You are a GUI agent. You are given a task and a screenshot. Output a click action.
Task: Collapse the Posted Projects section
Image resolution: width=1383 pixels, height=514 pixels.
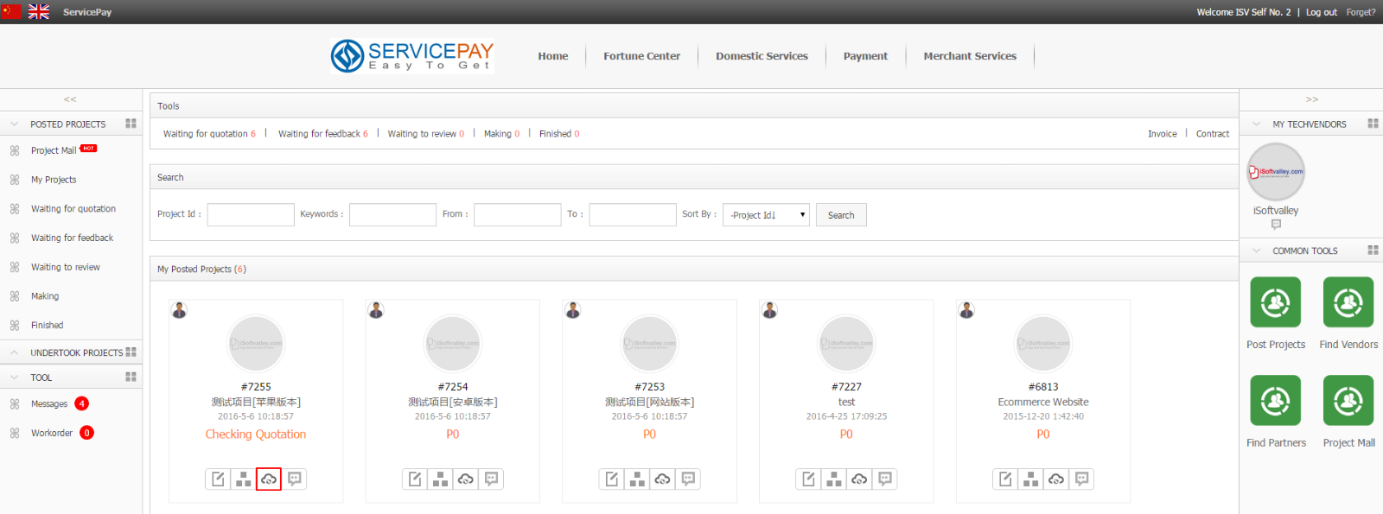click(x=15, y=124)
